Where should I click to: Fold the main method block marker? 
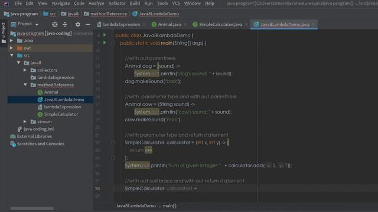tap(113, 44)
